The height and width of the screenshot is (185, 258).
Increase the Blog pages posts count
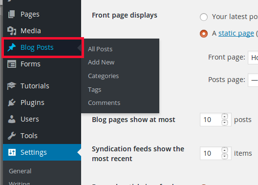(225, 117)
